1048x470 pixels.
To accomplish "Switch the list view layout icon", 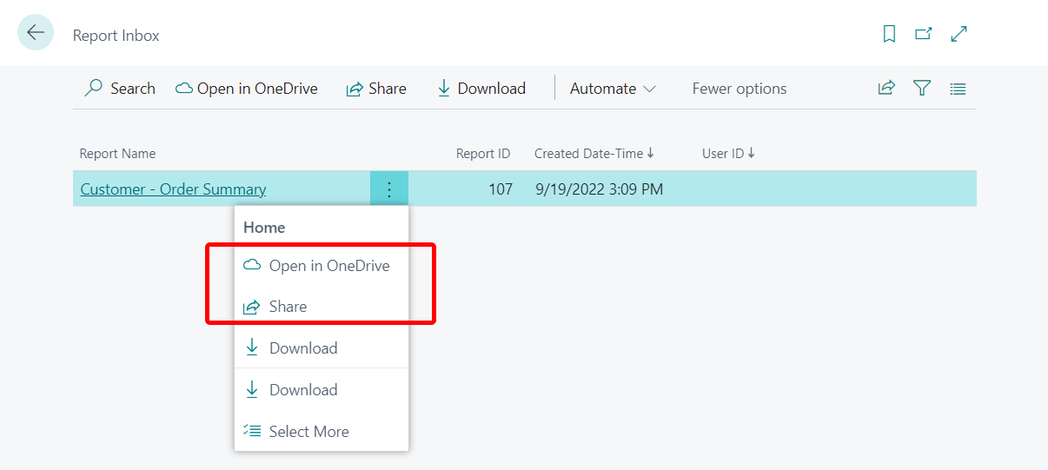I will pyautogui.click(x=958, y=88).
